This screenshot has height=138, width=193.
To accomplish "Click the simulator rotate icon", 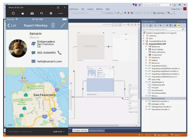I will click(x=41, y=13).
